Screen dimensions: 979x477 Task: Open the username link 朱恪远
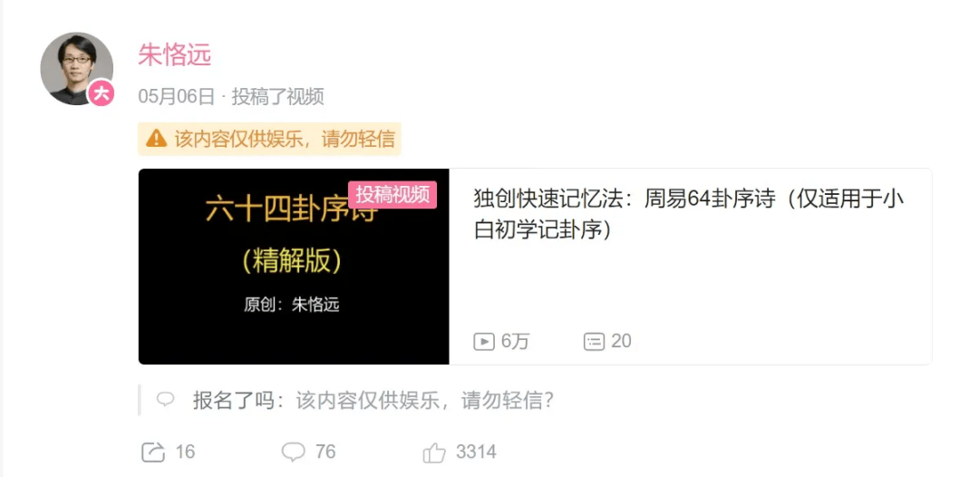(x=175, y=55)
